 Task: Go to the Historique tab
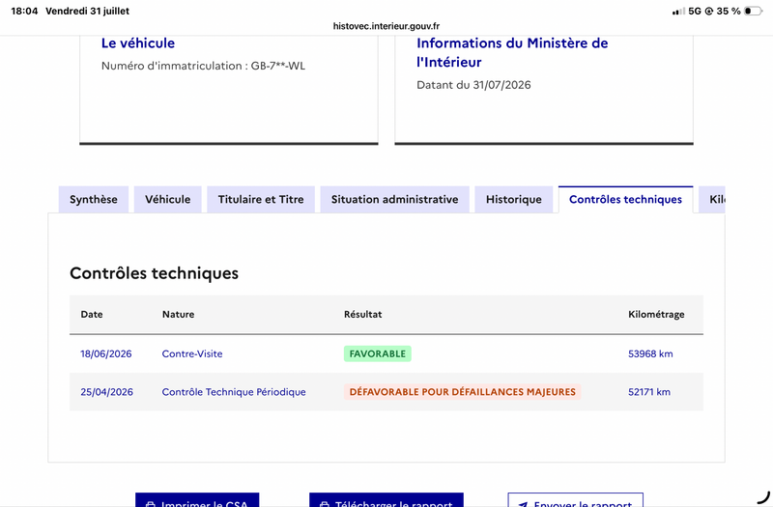pyautogui.click(x=514, y=200)
